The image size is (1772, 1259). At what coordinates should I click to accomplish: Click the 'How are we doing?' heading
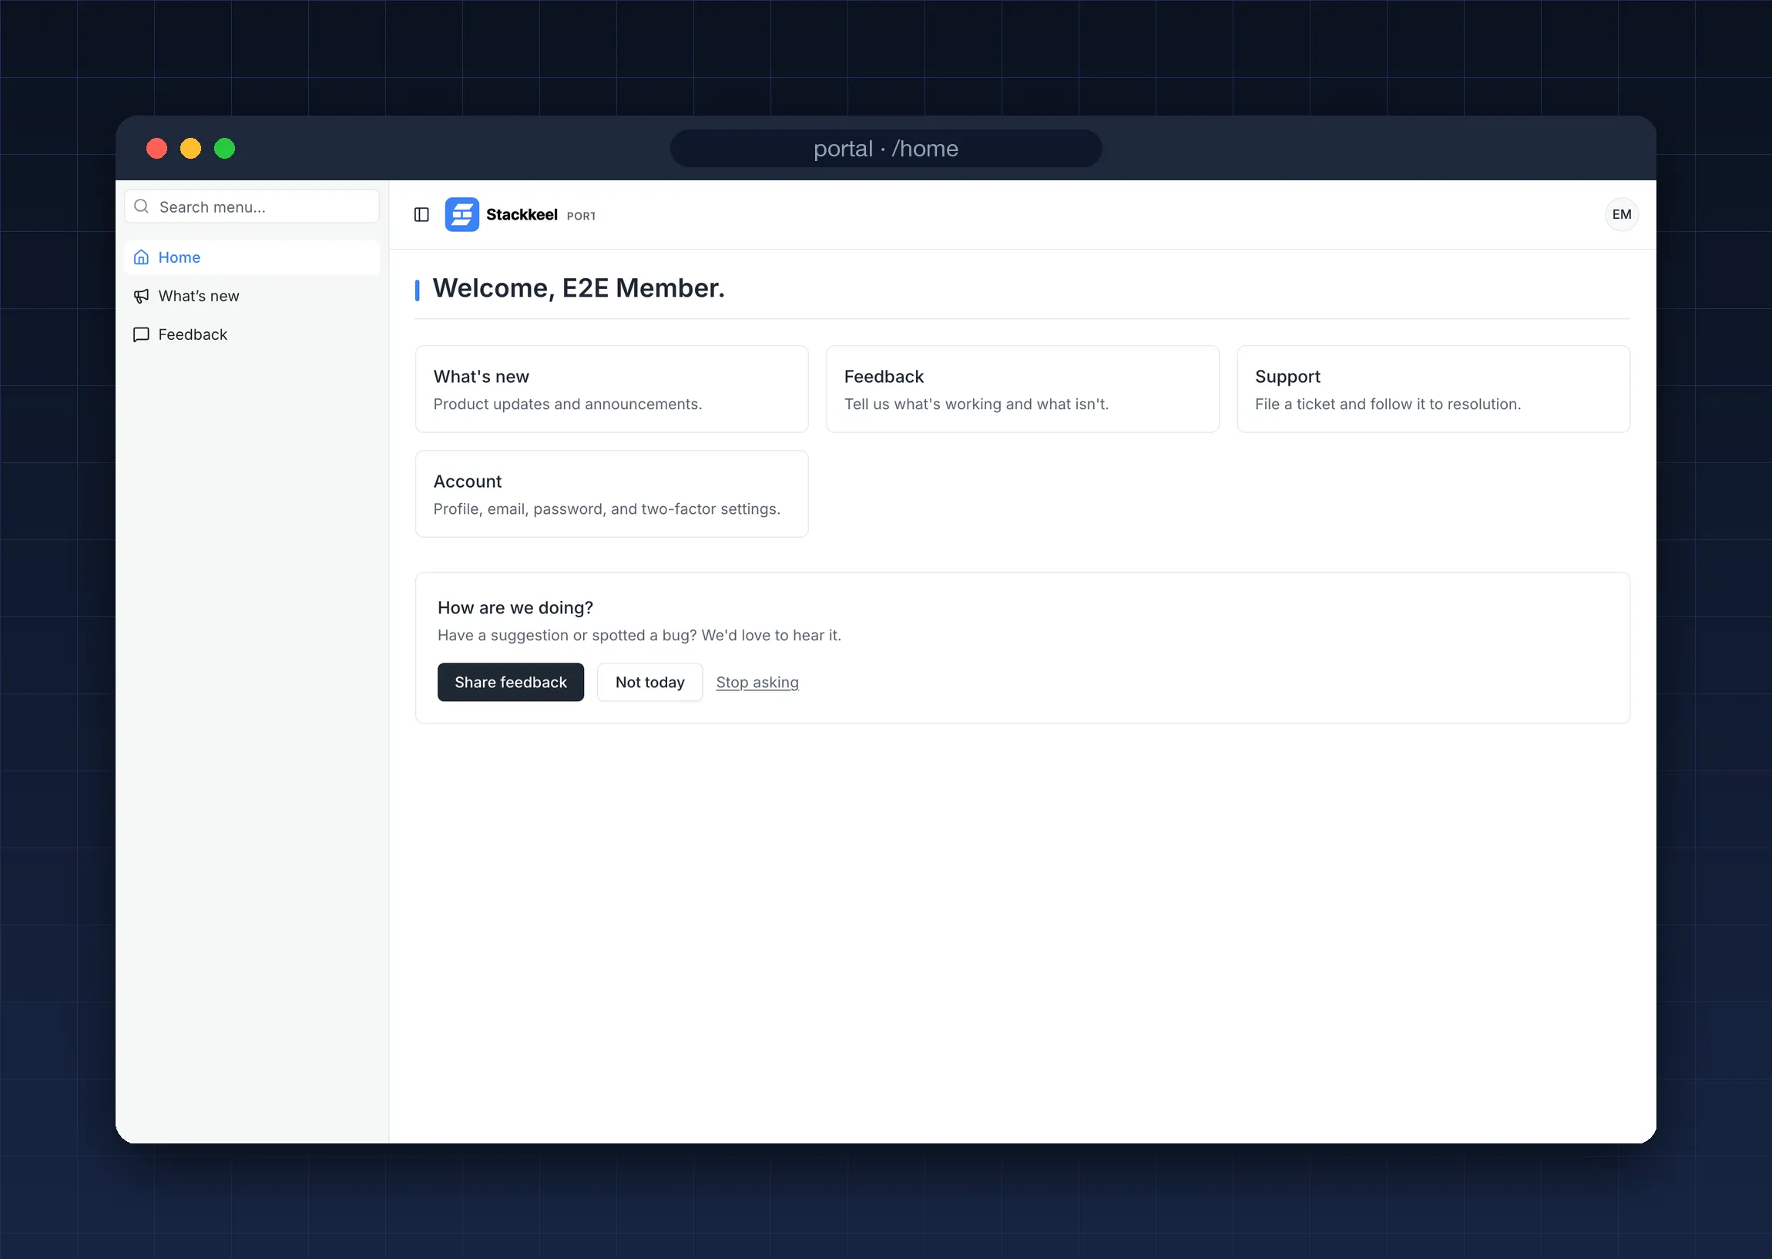[515, 608]
